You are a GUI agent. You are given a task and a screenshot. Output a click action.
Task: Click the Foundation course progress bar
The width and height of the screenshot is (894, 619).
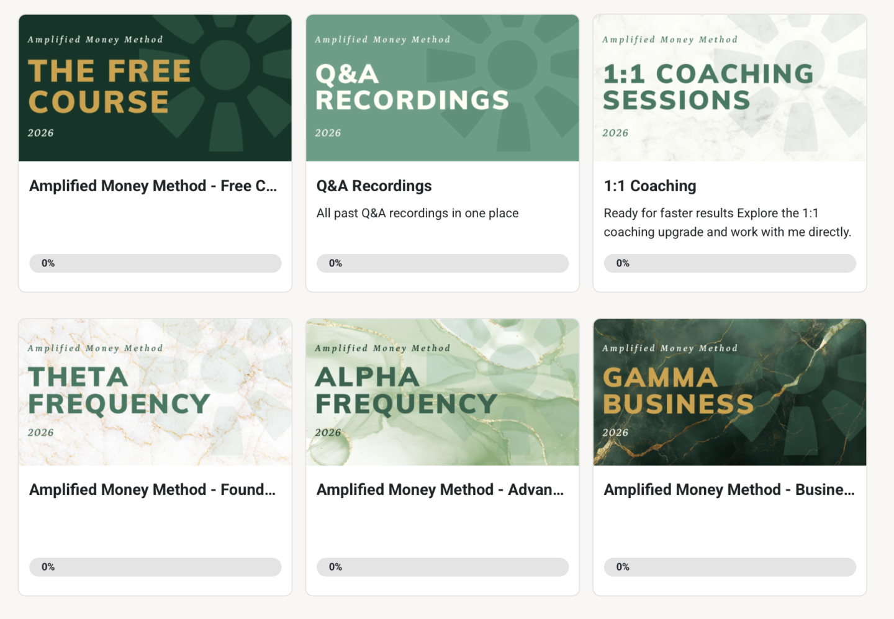pyautogui.click(x=155, y=567)
